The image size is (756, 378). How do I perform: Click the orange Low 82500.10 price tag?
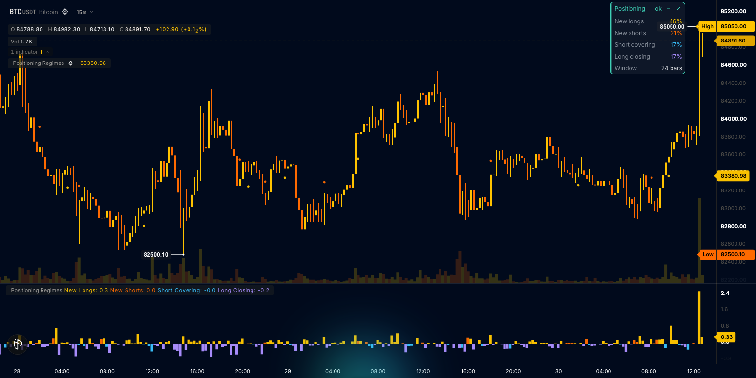pos(727,254)
